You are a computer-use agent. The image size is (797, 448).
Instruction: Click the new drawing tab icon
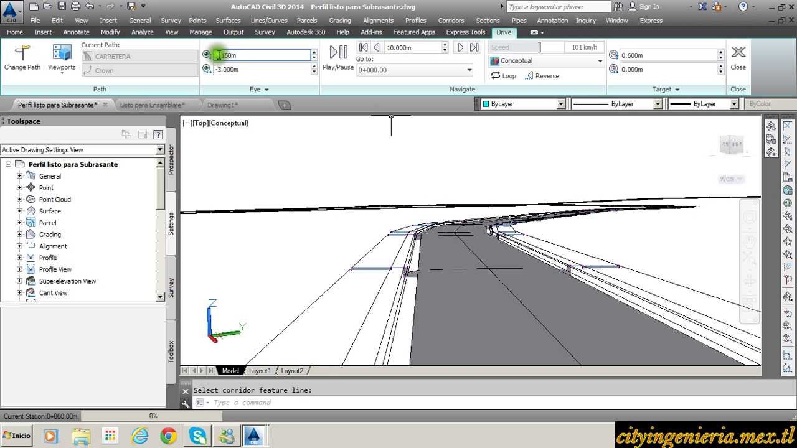(285, 105)
